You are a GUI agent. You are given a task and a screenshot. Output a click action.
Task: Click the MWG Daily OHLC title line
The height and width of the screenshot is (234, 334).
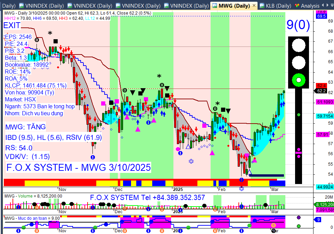coord(78,13)
